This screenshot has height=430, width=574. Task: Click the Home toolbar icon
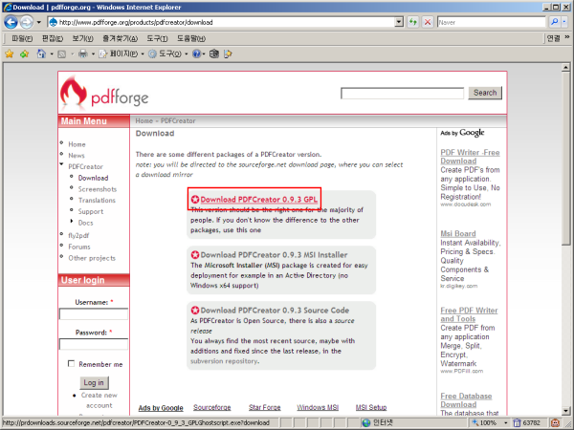(x=41, y=54)
